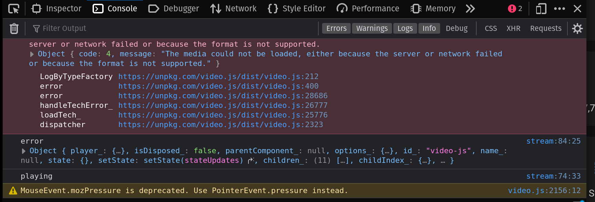Viewport: 595px width, 202px height.
Task: Open the video.js:28686 stack link
Action: pos(223,96)
